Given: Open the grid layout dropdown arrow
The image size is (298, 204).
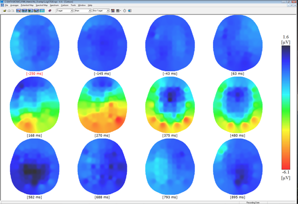Looking at the screenshot, I should (120, 11).
